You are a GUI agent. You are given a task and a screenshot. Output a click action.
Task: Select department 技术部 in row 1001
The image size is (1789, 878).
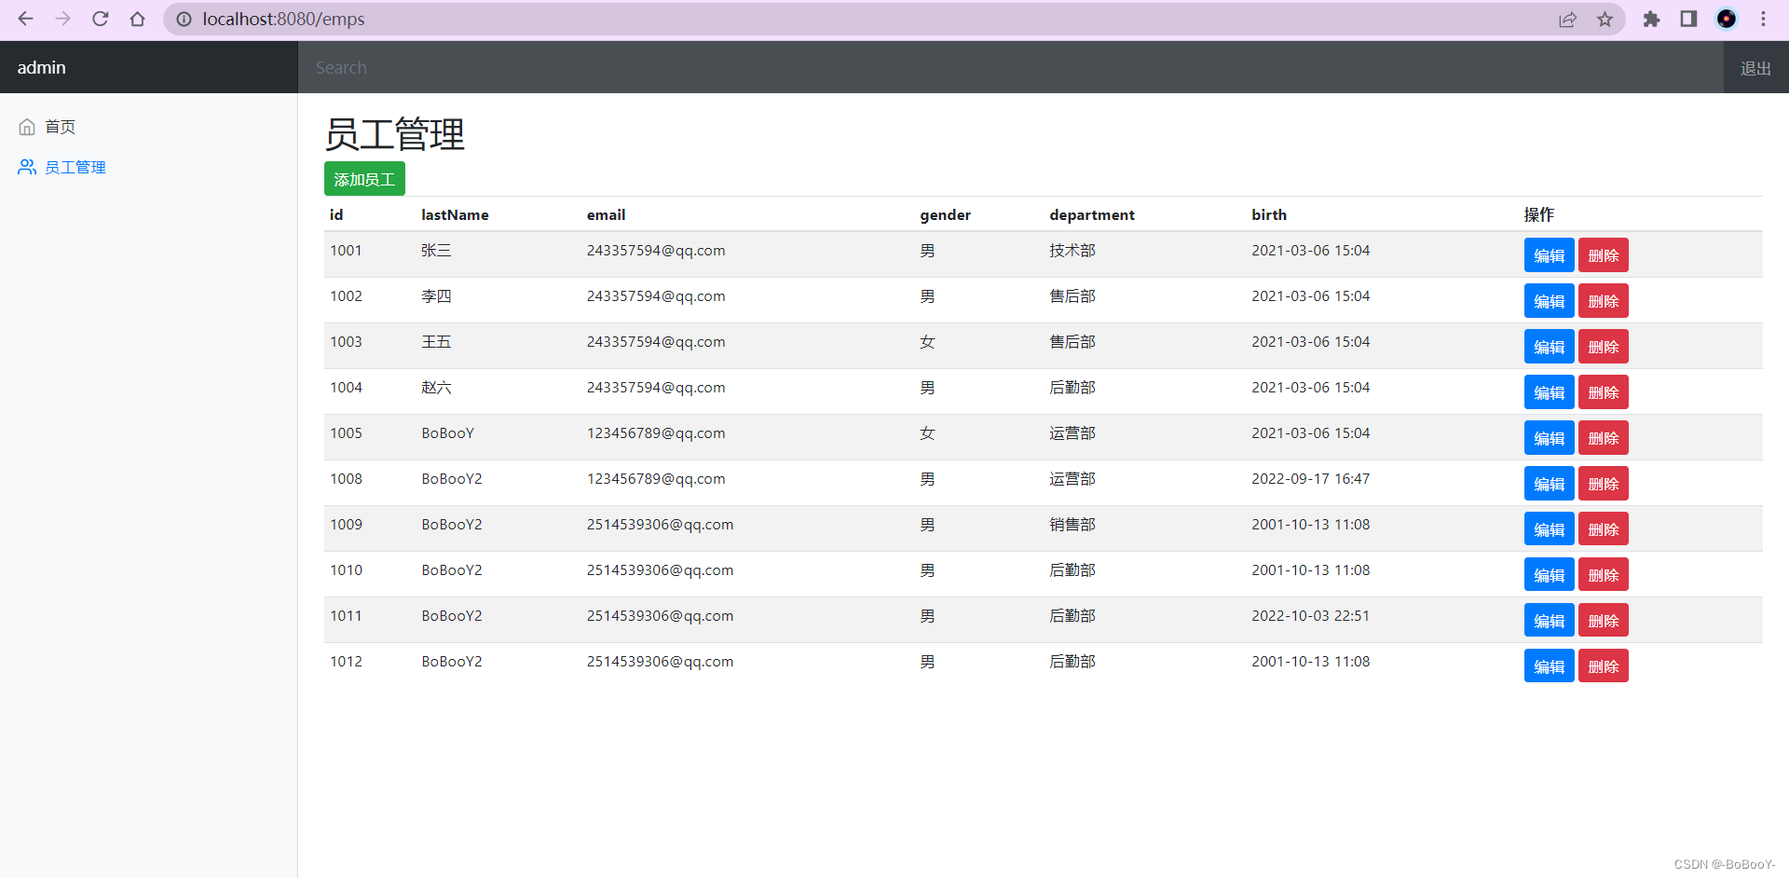click(x=1072, y=250)
